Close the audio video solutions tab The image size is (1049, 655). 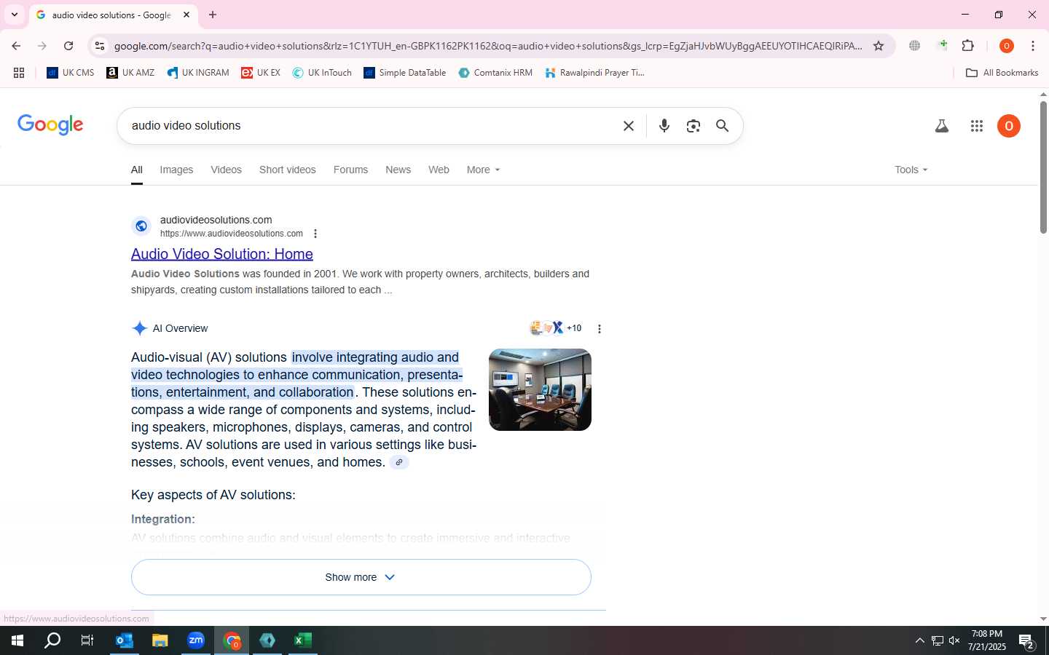pyautogui.click(x=186, y=15)
